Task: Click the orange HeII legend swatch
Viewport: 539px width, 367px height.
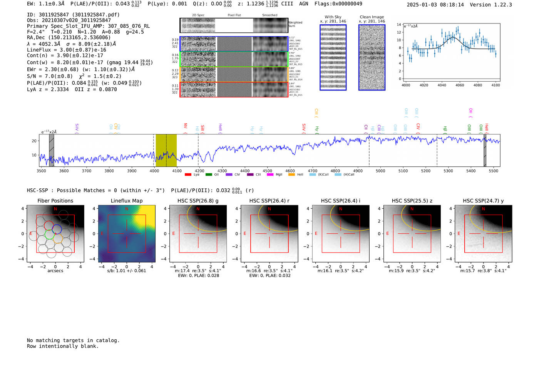Action: (x=291, y=174)
